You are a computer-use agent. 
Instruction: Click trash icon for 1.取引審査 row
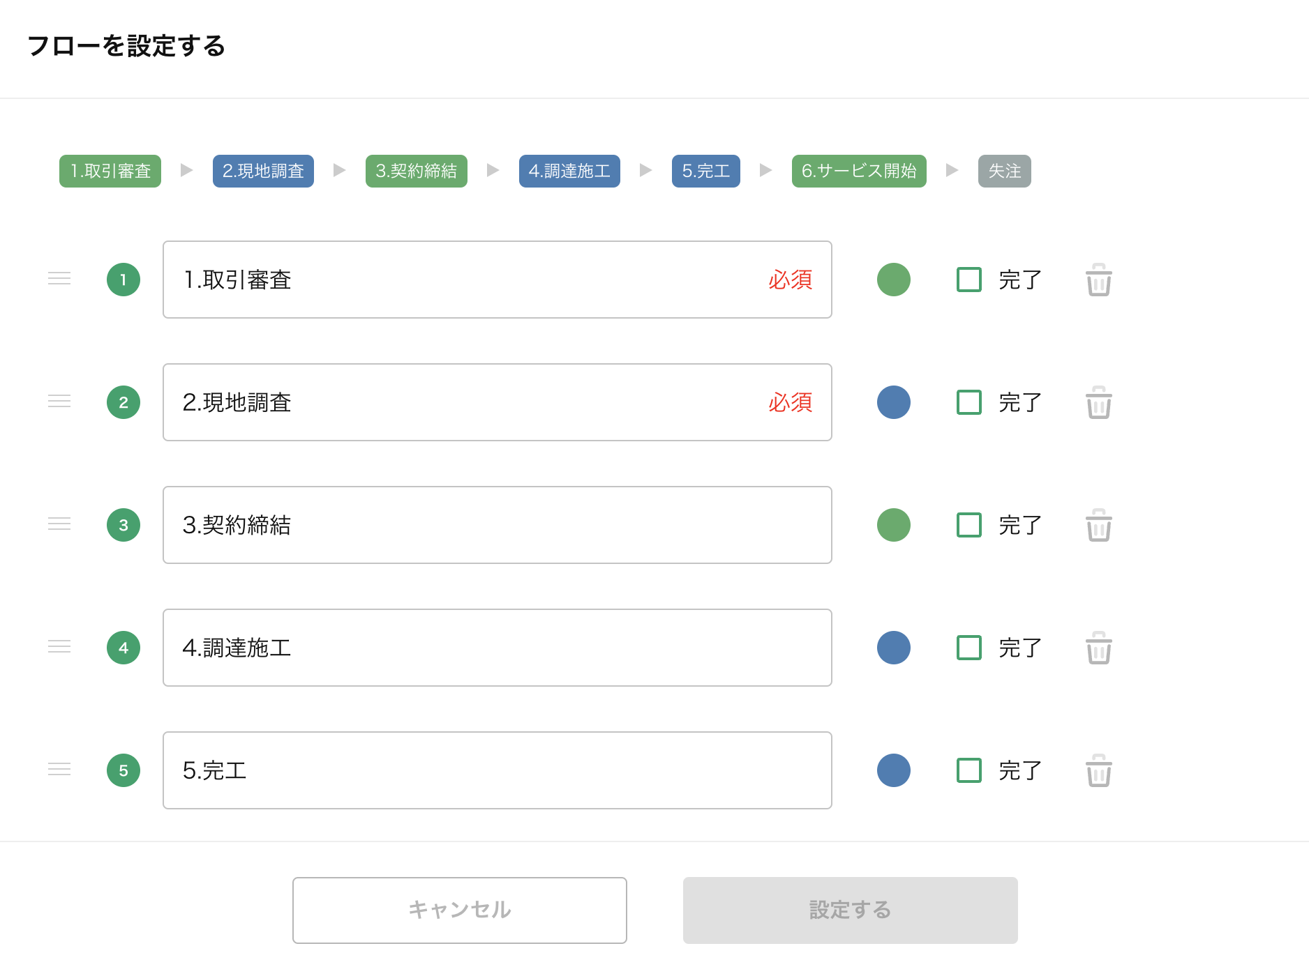[1098, 280]
